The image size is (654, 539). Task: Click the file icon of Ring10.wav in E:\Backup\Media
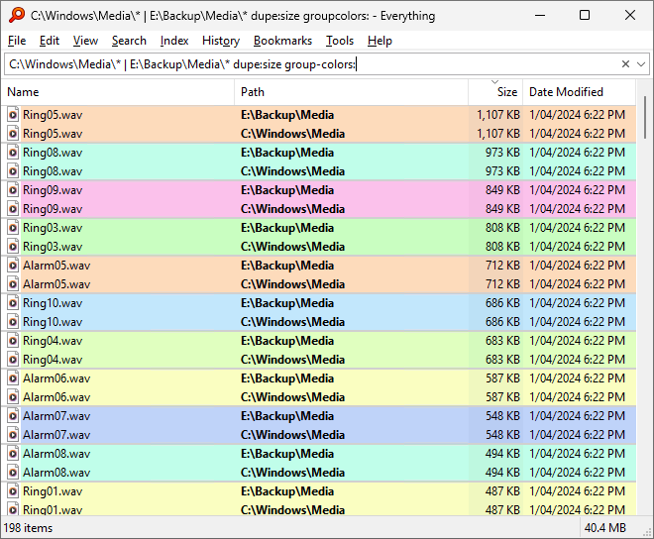coord(13,303)
